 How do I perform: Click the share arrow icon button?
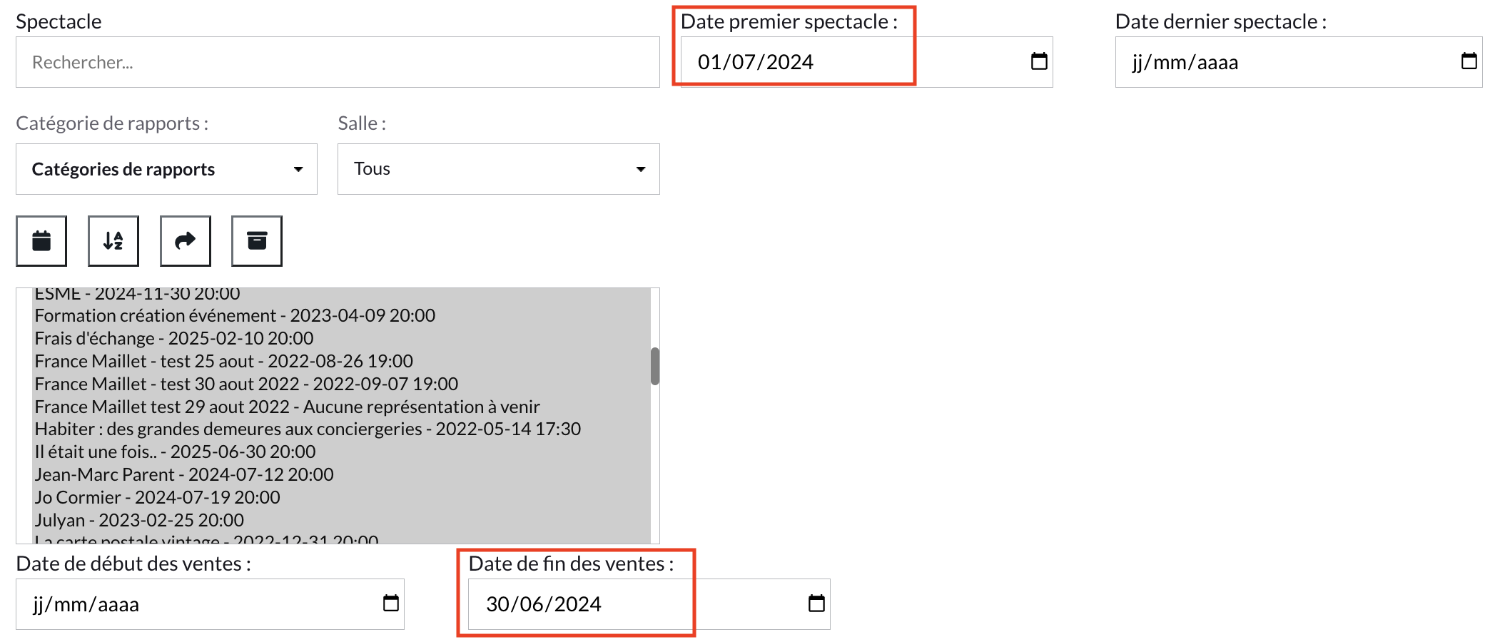click(186, 241)
